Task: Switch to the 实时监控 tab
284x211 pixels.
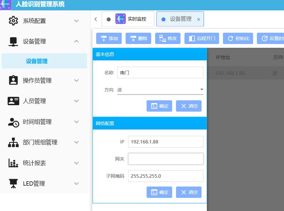Action: click(137, 19)
